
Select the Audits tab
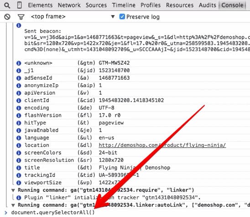(207, 5)
